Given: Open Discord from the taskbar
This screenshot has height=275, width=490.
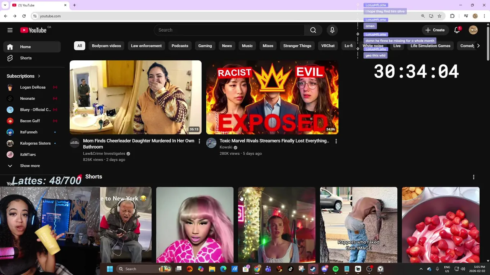Looking at the screenshot, I should coord(325,269).
